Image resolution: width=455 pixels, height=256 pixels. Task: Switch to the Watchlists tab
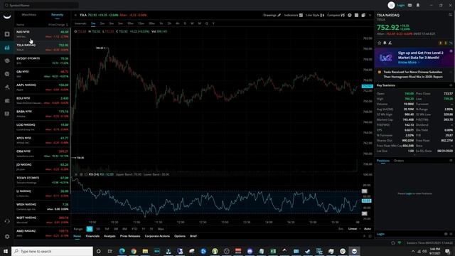[x=29, y=14]
